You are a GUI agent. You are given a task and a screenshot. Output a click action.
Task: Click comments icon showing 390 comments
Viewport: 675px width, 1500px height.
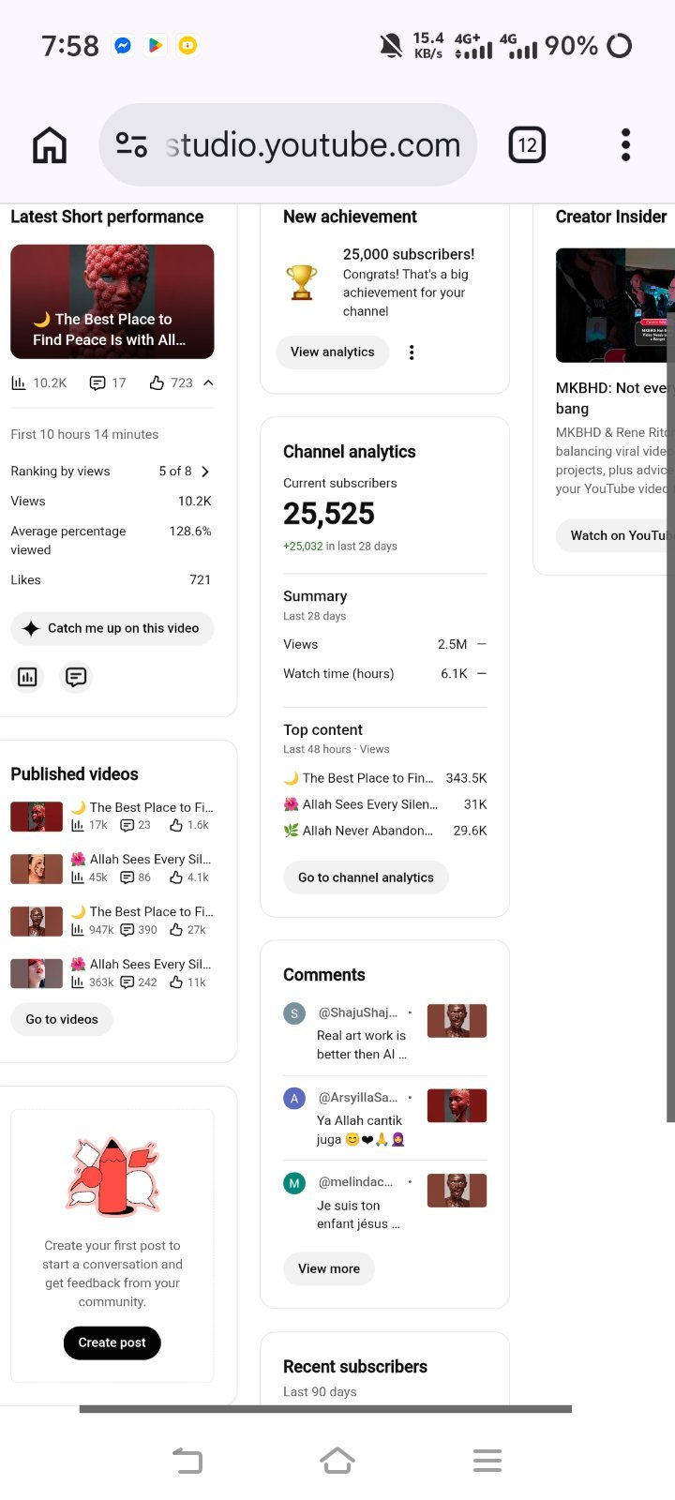127,930
